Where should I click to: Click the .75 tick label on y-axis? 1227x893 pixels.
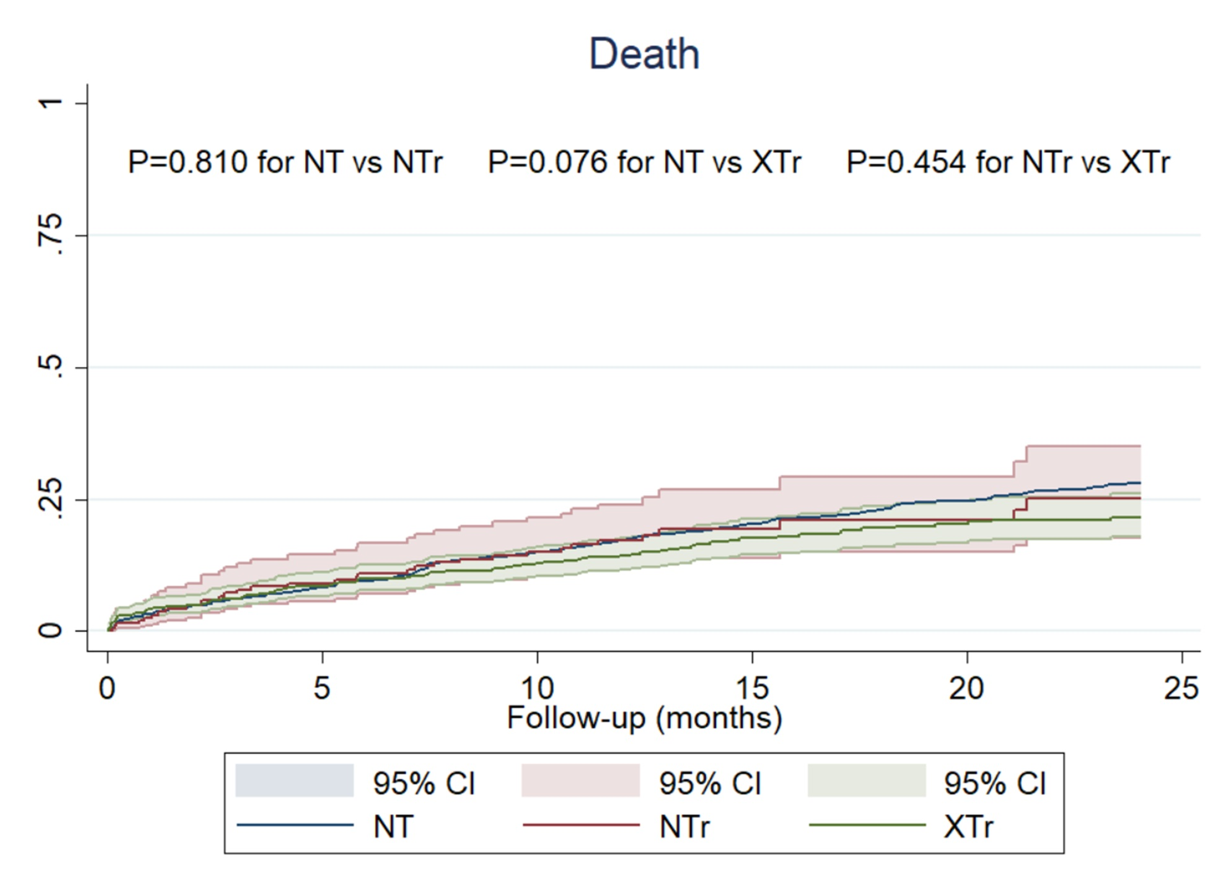point(51,235)
